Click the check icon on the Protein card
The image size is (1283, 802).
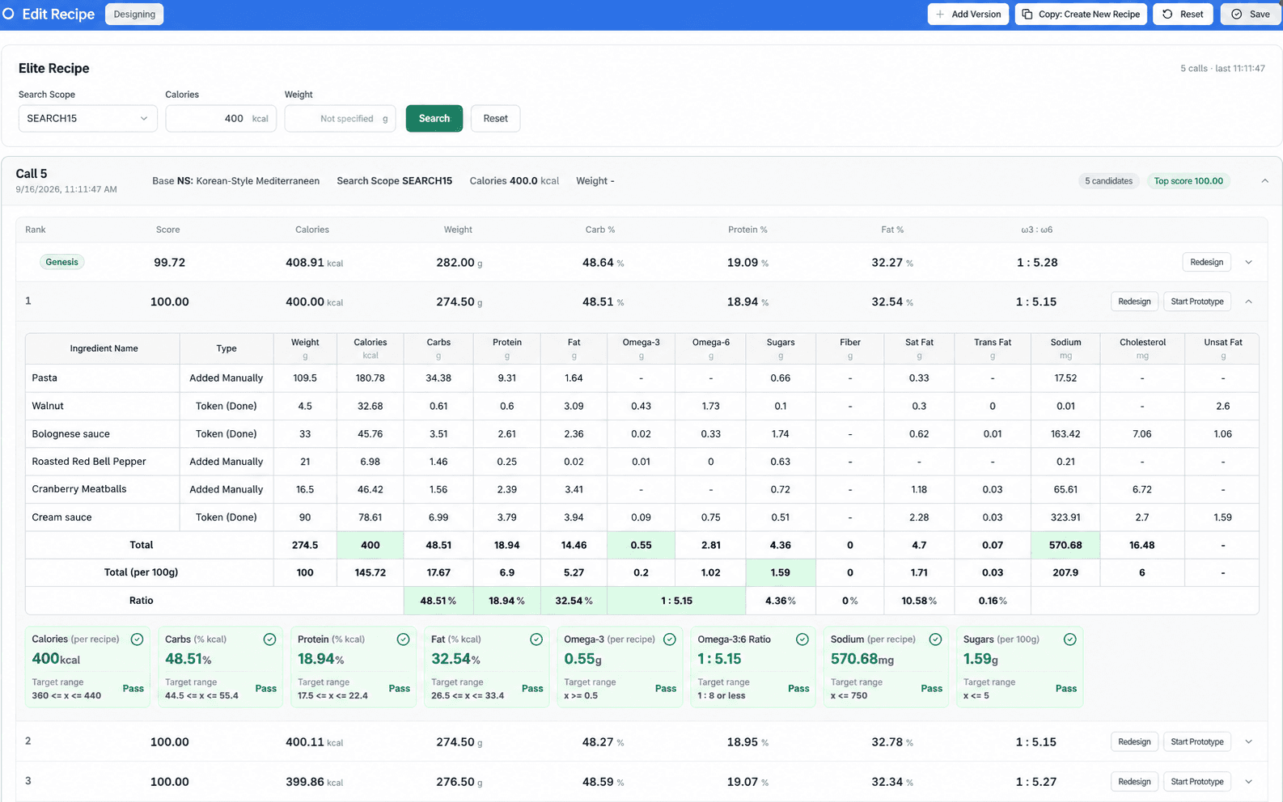pos(404,639)
